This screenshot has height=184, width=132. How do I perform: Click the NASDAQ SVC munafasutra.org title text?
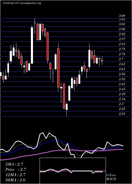[22, 3]
